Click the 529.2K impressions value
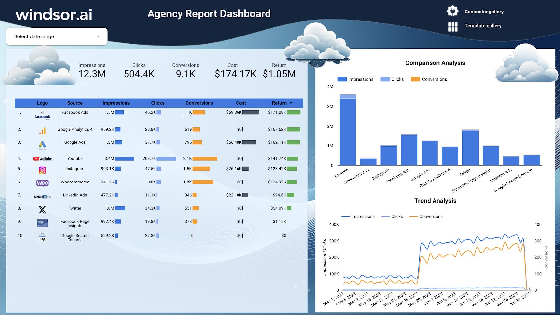 pyautogui.click(x=107, y=236)
